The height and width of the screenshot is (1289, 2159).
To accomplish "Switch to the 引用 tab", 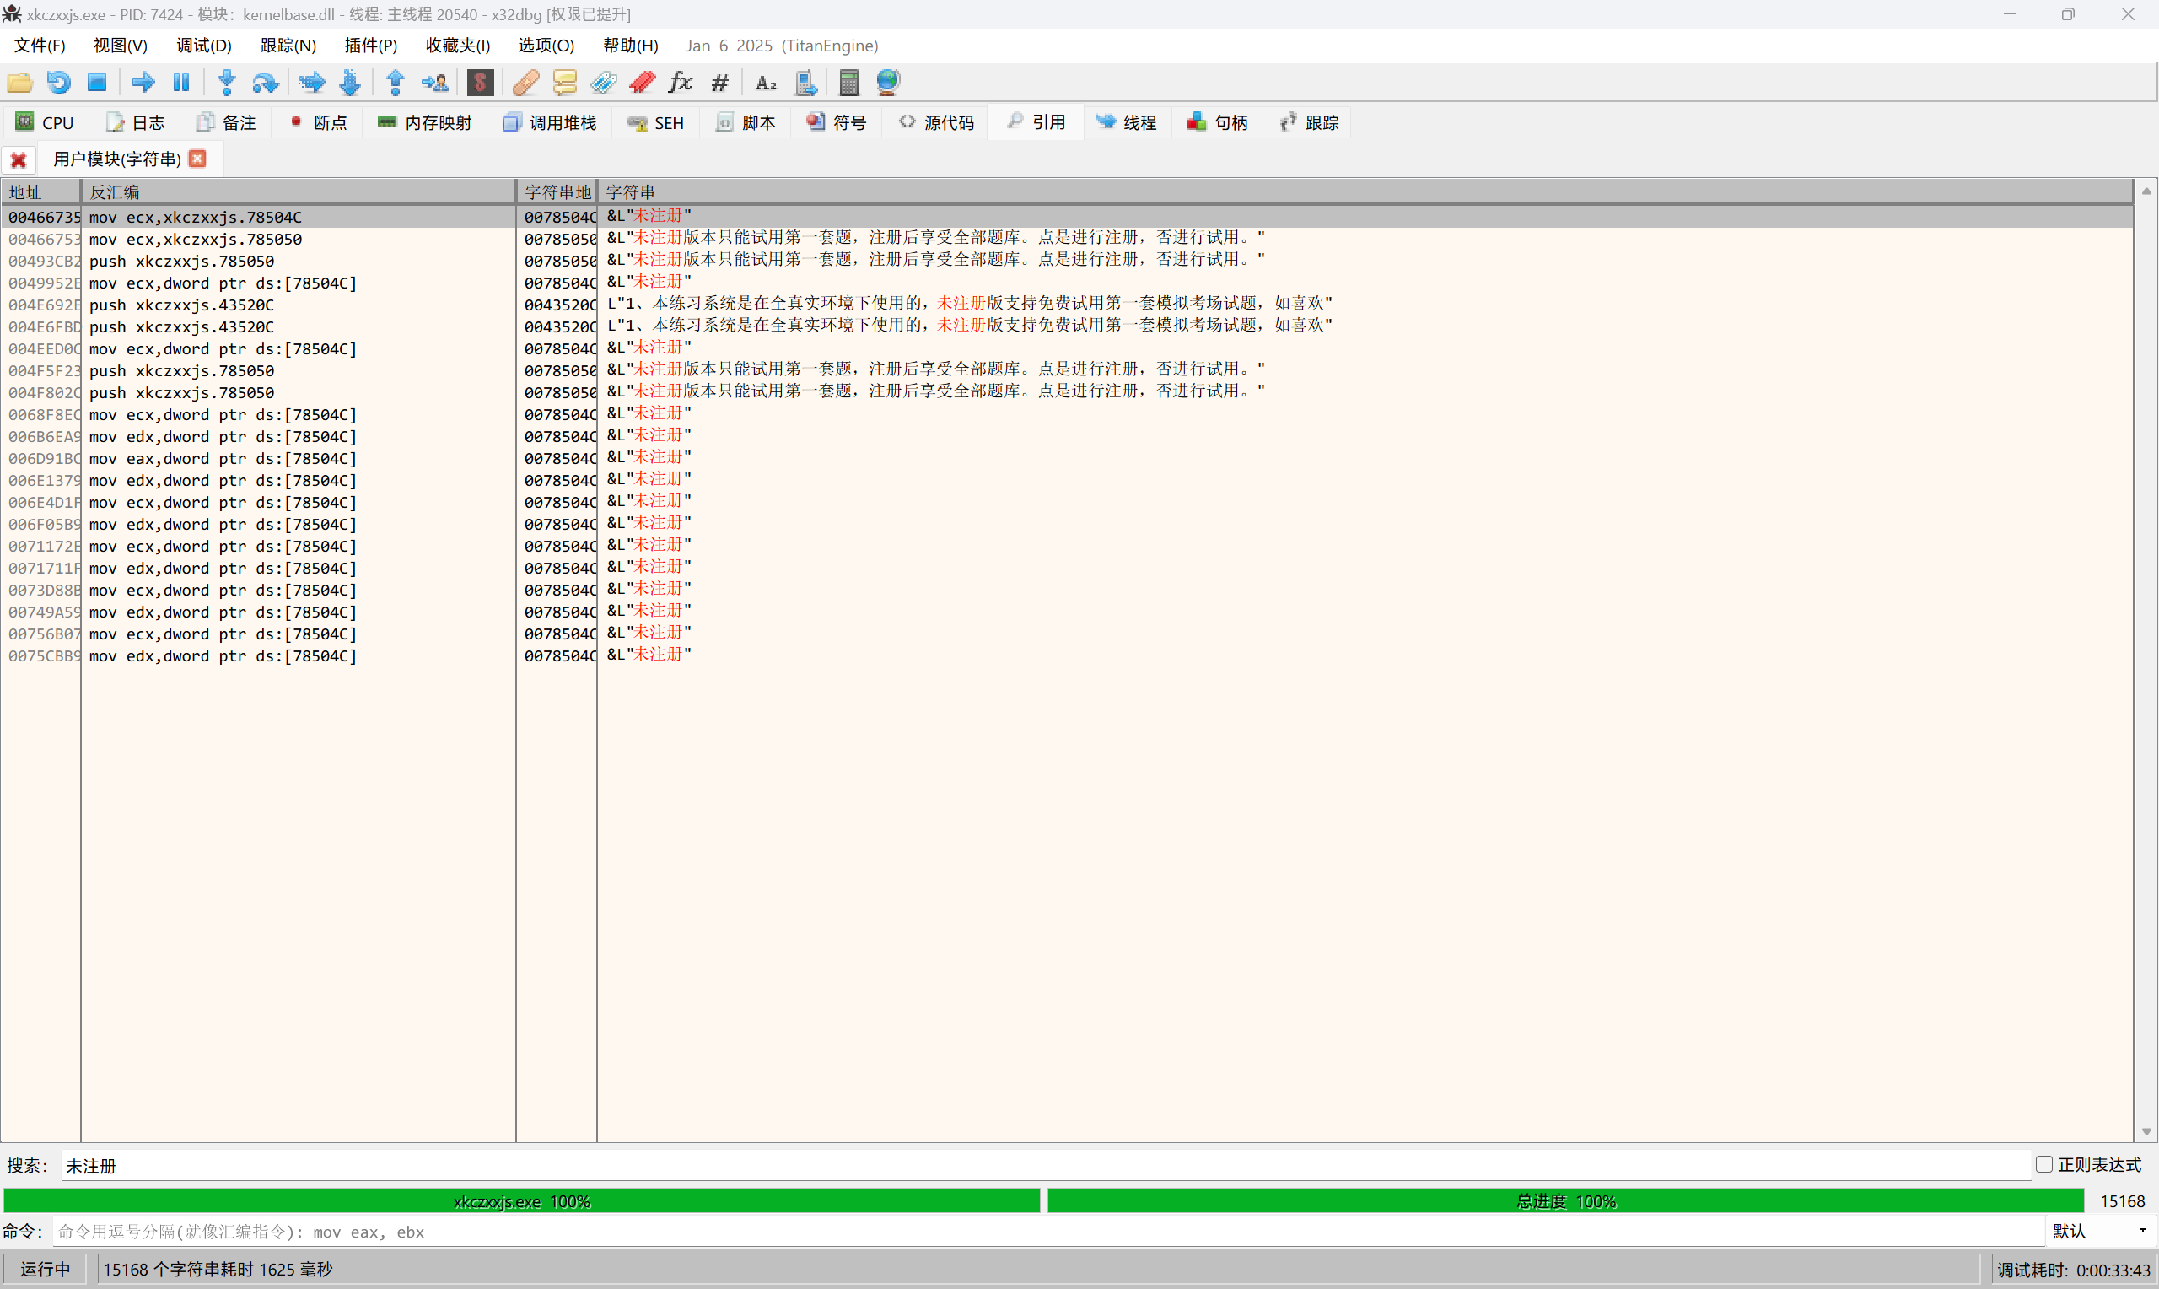I will (1036, 122).
